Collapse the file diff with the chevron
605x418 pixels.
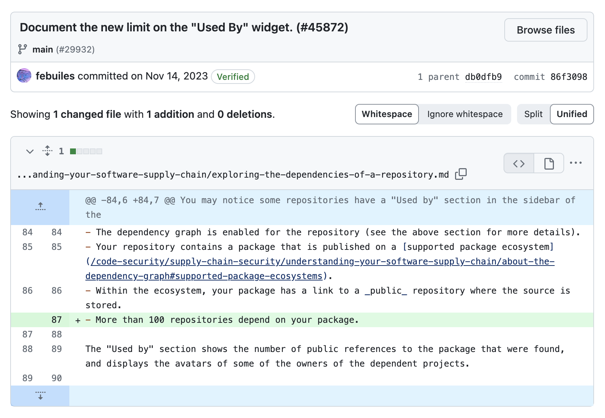pos(30,151)
